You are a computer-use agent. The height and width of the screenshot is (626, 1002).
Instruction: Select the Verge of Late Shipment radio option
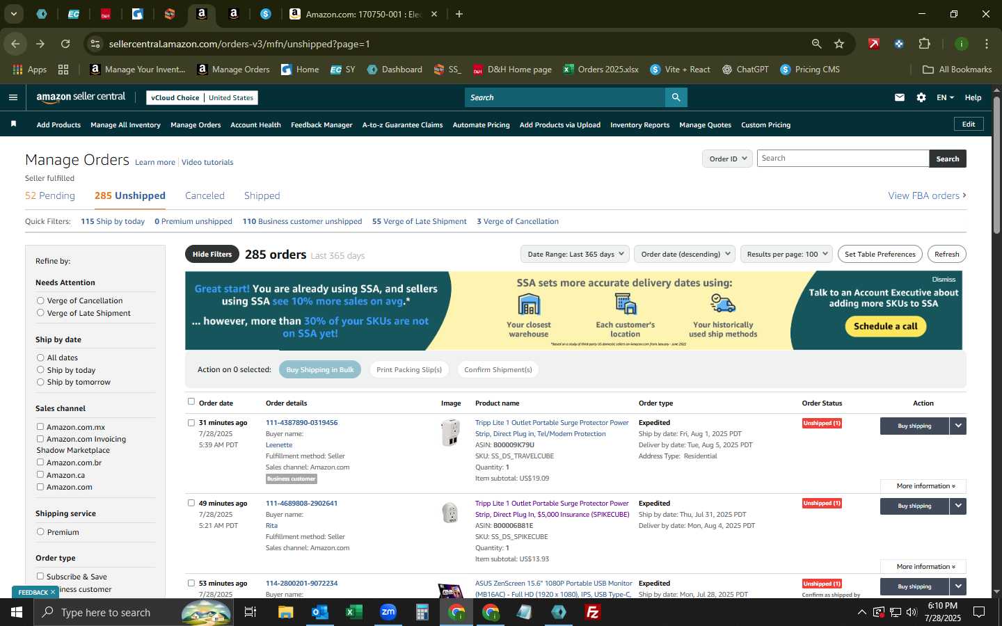point(40,313)
